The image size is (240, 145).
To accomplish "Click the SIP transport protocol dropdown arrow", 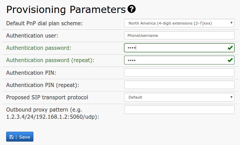I will [x=231, y=97].
